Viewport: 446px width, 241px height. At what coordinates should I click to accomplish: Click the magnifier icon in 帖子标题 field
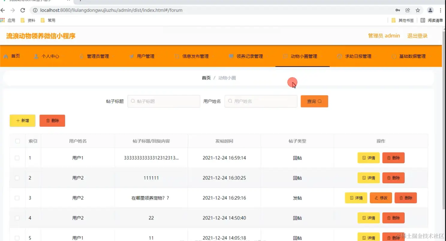pyautogui.click(x=133, y=101)
